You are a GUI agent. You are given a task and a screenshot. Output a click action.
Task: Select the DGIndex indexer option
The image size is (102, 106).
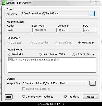8,43
